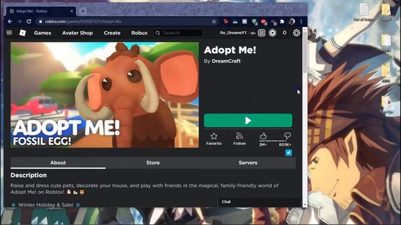Give Adopt Me a thumbs down
This screenshot has width=401, height=225.
pyautogui.click(x=288, y=136)
